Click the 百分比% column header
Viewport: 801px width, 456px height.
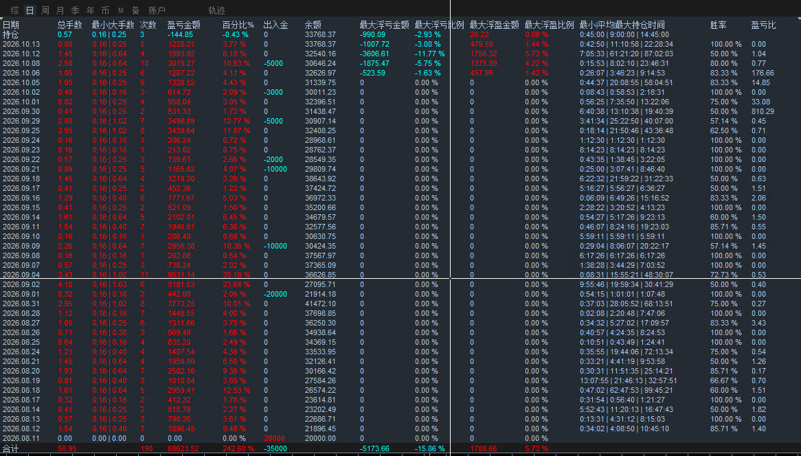coord(238,25)
